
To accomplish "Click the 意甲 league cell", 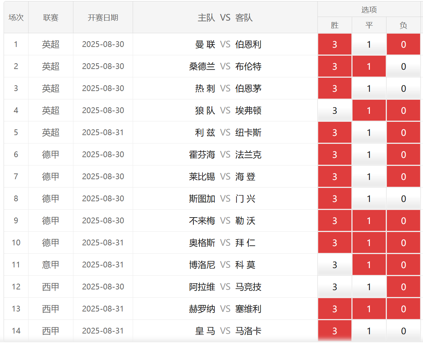I will pos(51,265).
